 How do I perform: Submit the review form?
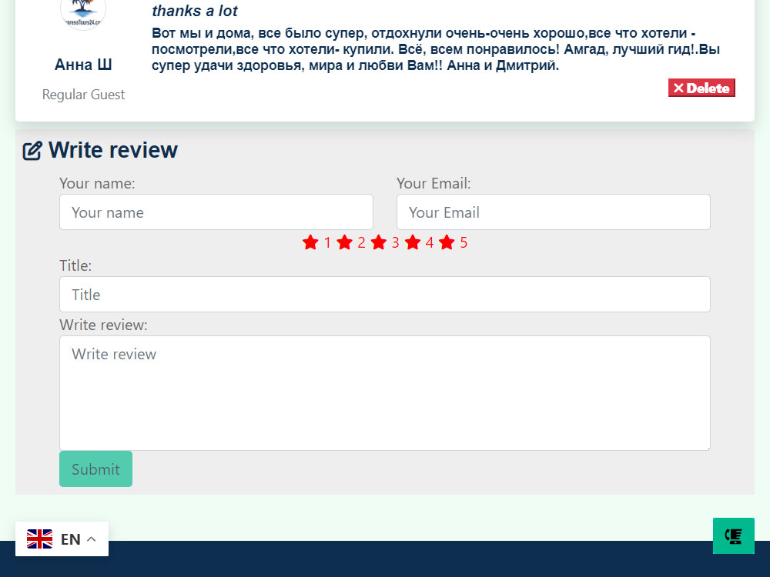click(95, 469)
